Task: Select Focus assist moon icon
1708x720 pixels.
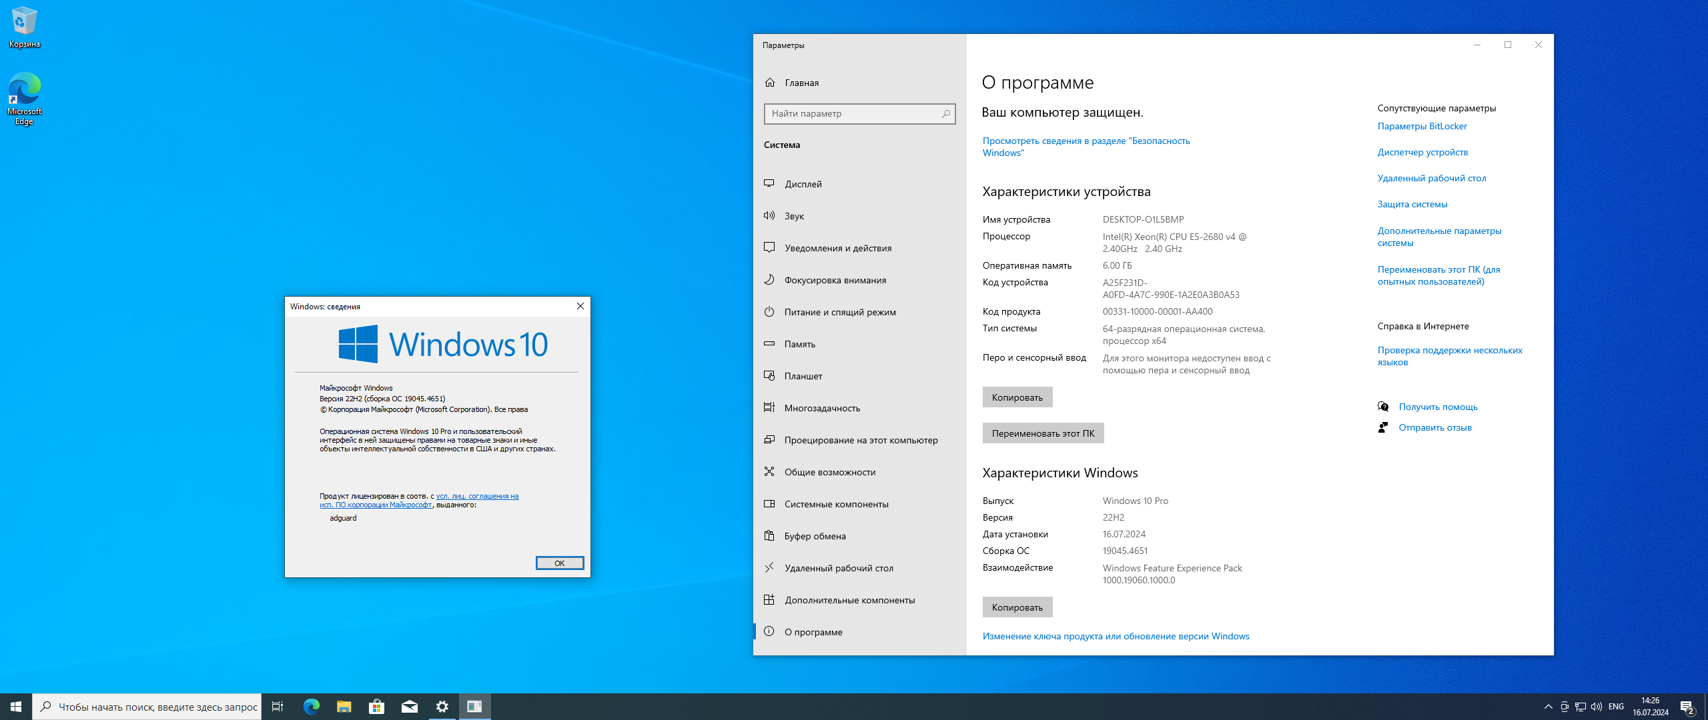Action: pyautogui.click(x=769, y=279)
